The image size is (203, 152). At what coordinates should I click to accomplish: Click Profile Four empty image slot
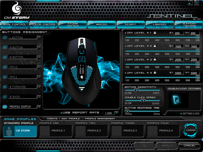(152, 131)
